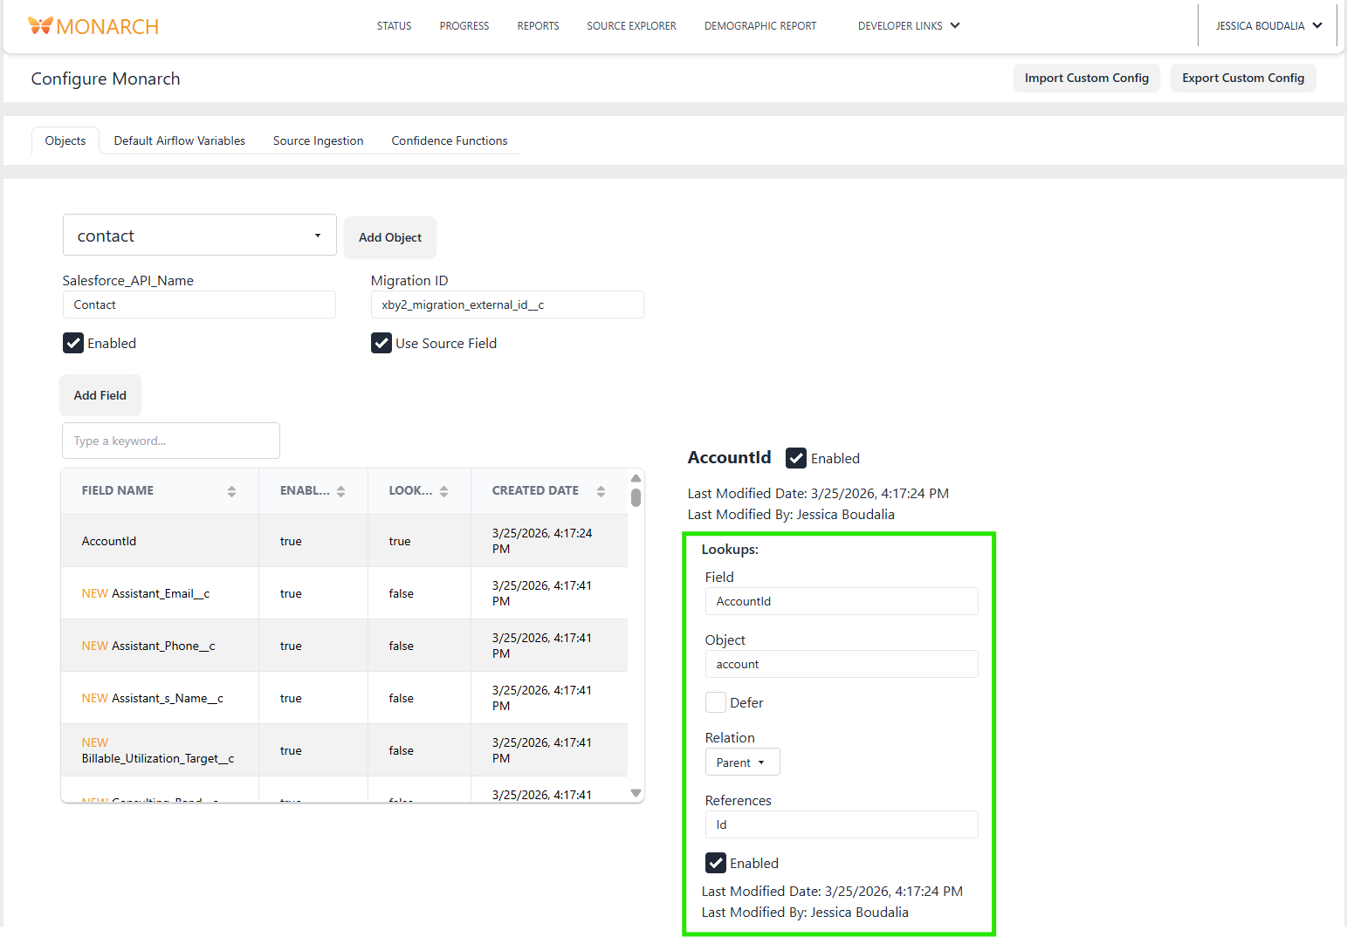Open the DEMOGRAPHIC REPORT menu item
This screenshot has width=1347, height=937.
click(759, 25)
